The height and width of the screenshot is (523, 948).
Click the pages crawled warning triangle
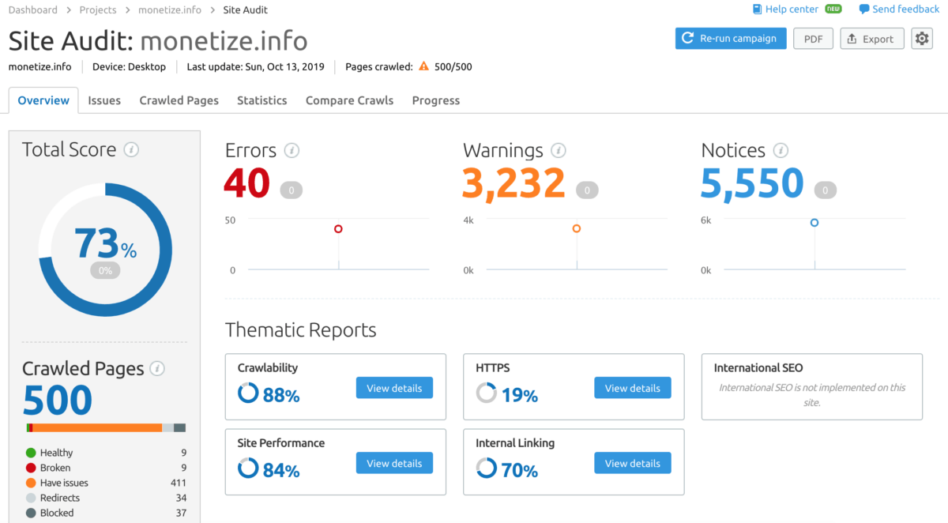click(424, 66)
